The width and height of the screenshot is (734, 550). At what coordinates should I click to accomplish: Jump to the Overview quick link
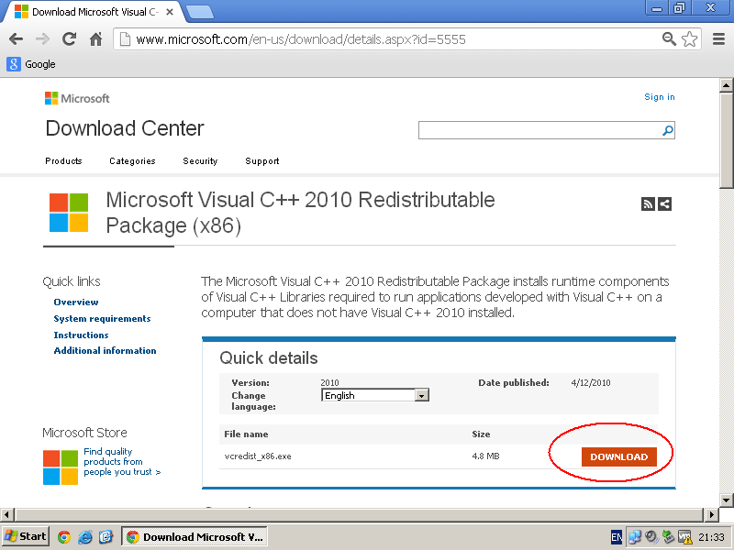[x=76, y=302]
